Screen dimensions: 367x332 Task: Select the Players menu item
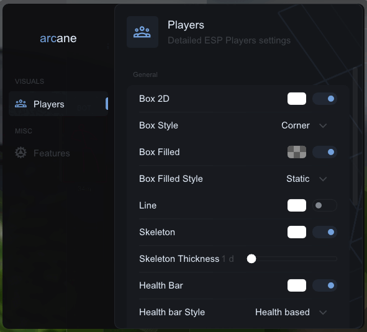(x=58, y=104)
